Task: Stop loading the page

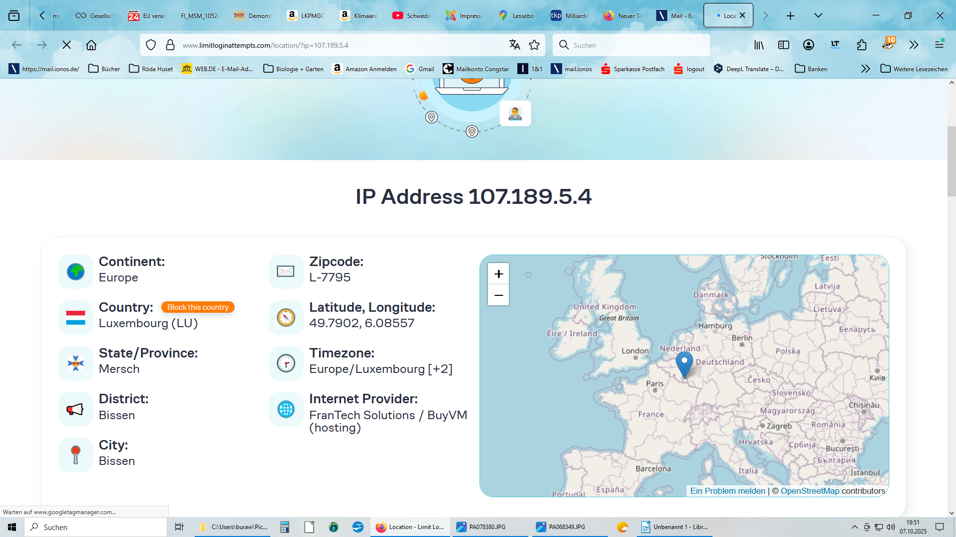Action: point(66,45)
